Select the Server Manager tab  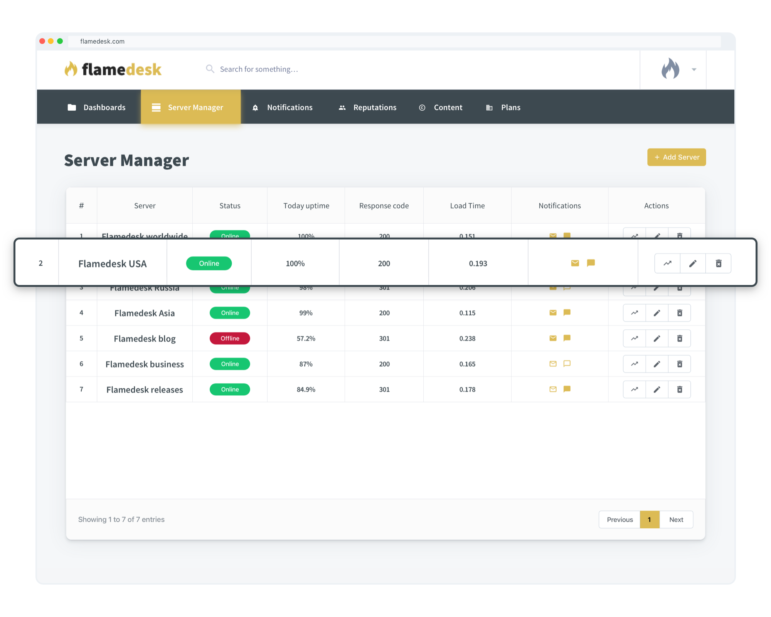click(191, 107)
